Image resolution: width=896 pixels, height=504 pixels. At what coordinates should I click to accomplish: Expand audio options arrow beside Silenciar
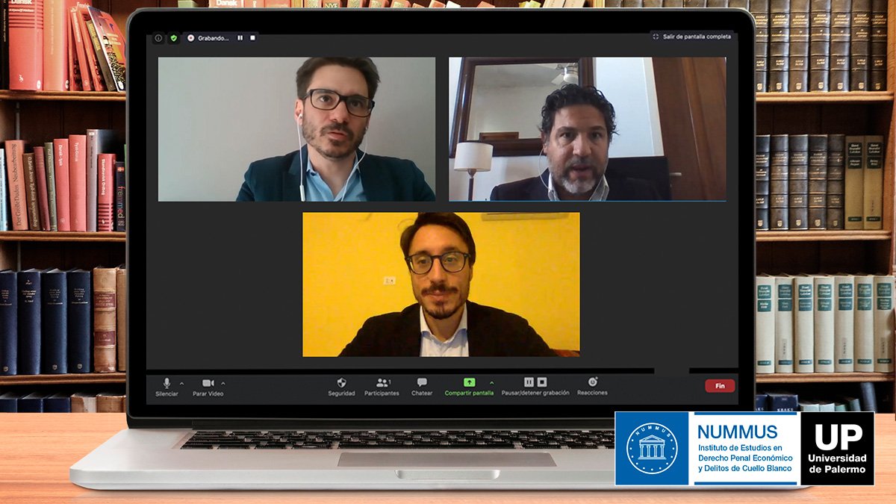click(181, 383)
